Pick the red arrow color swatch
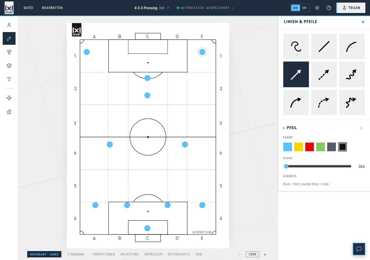Viewport: 370px width, 260px height. 310,147
